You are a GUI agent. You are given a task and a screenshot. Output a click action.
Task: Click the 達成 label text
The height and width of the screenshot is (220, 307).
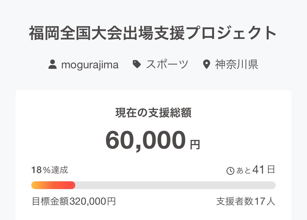60,170
